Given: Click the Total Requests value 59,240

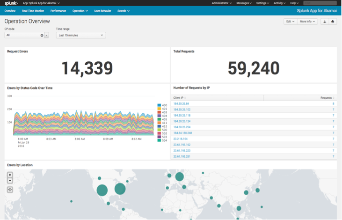Looking at the screenshot, I should tap(254, 68).
